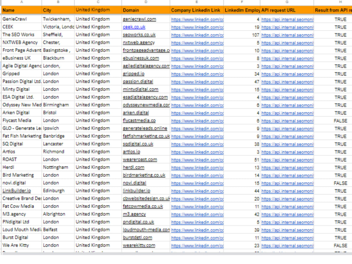Viewport: 352px width, 264px height.
Task: Open the LinkedIn link in the GenieCrawl row
Action: tap(197, 19)
